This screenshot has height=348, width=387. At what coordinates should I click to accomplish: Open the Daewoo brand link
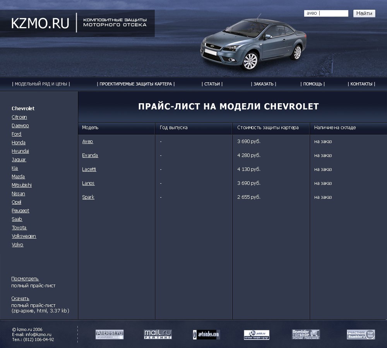20,126
